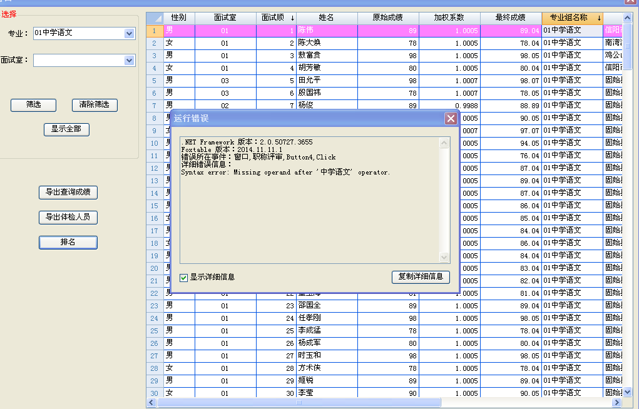Click the name cell 敖富贵

pos(327,56)
